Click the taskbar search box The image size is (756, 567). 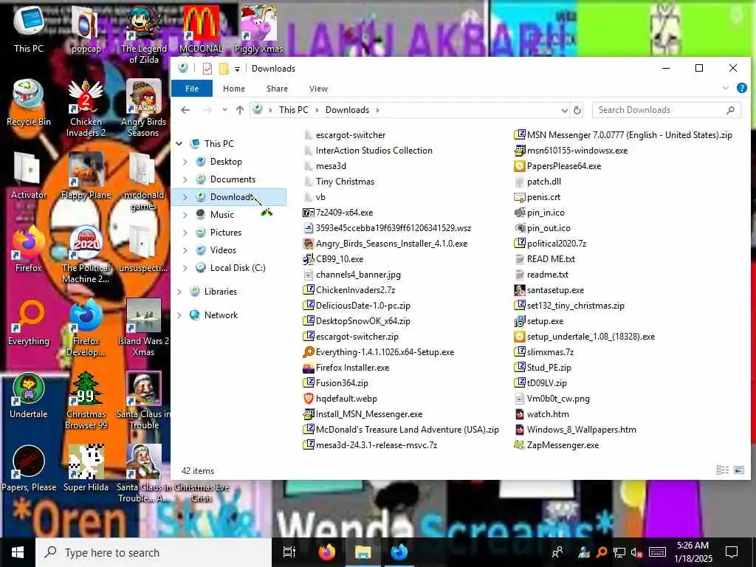tap(154, 552)
